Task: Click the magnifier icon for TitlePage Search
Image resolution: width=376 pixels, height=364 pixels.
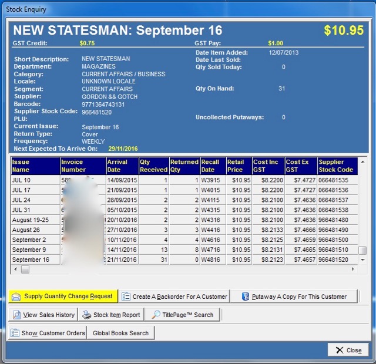Action: pos(156,315)
